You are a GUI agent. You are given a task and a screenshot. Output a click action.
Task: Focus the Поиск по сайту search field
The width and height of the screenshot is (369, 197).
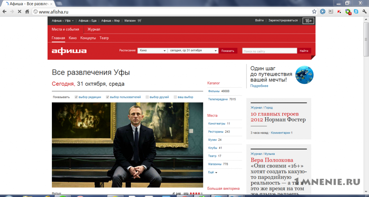270,51
